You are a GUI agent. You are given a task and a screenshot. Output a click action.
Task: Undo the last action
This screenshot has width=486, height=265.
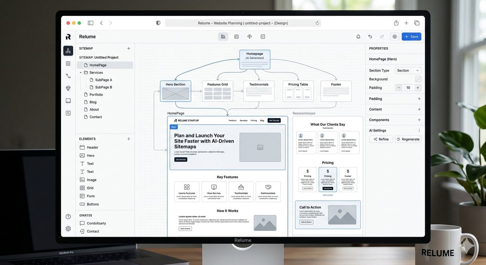[x=370, y=37]
